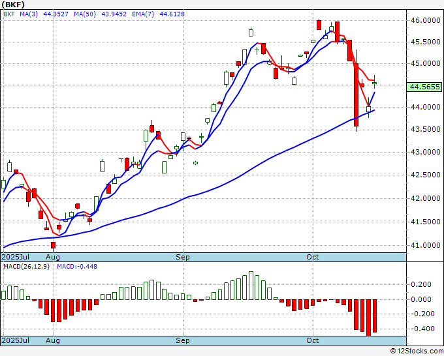Viewport: 444px width, 356px height.
Task: Click 2025Jul on MACD time axis
Action: 16,340
